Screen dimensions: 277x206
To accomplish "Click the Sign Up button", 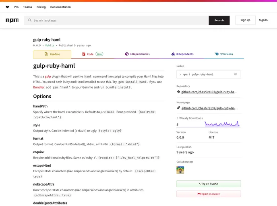I will (245, 20).
